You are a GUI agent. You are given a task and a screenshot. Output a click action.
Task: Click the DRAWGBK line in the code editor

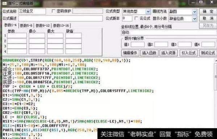click(67, 60)
